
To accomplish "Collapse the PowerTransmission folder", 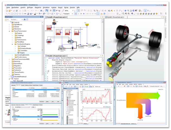I will pos(9,31).
